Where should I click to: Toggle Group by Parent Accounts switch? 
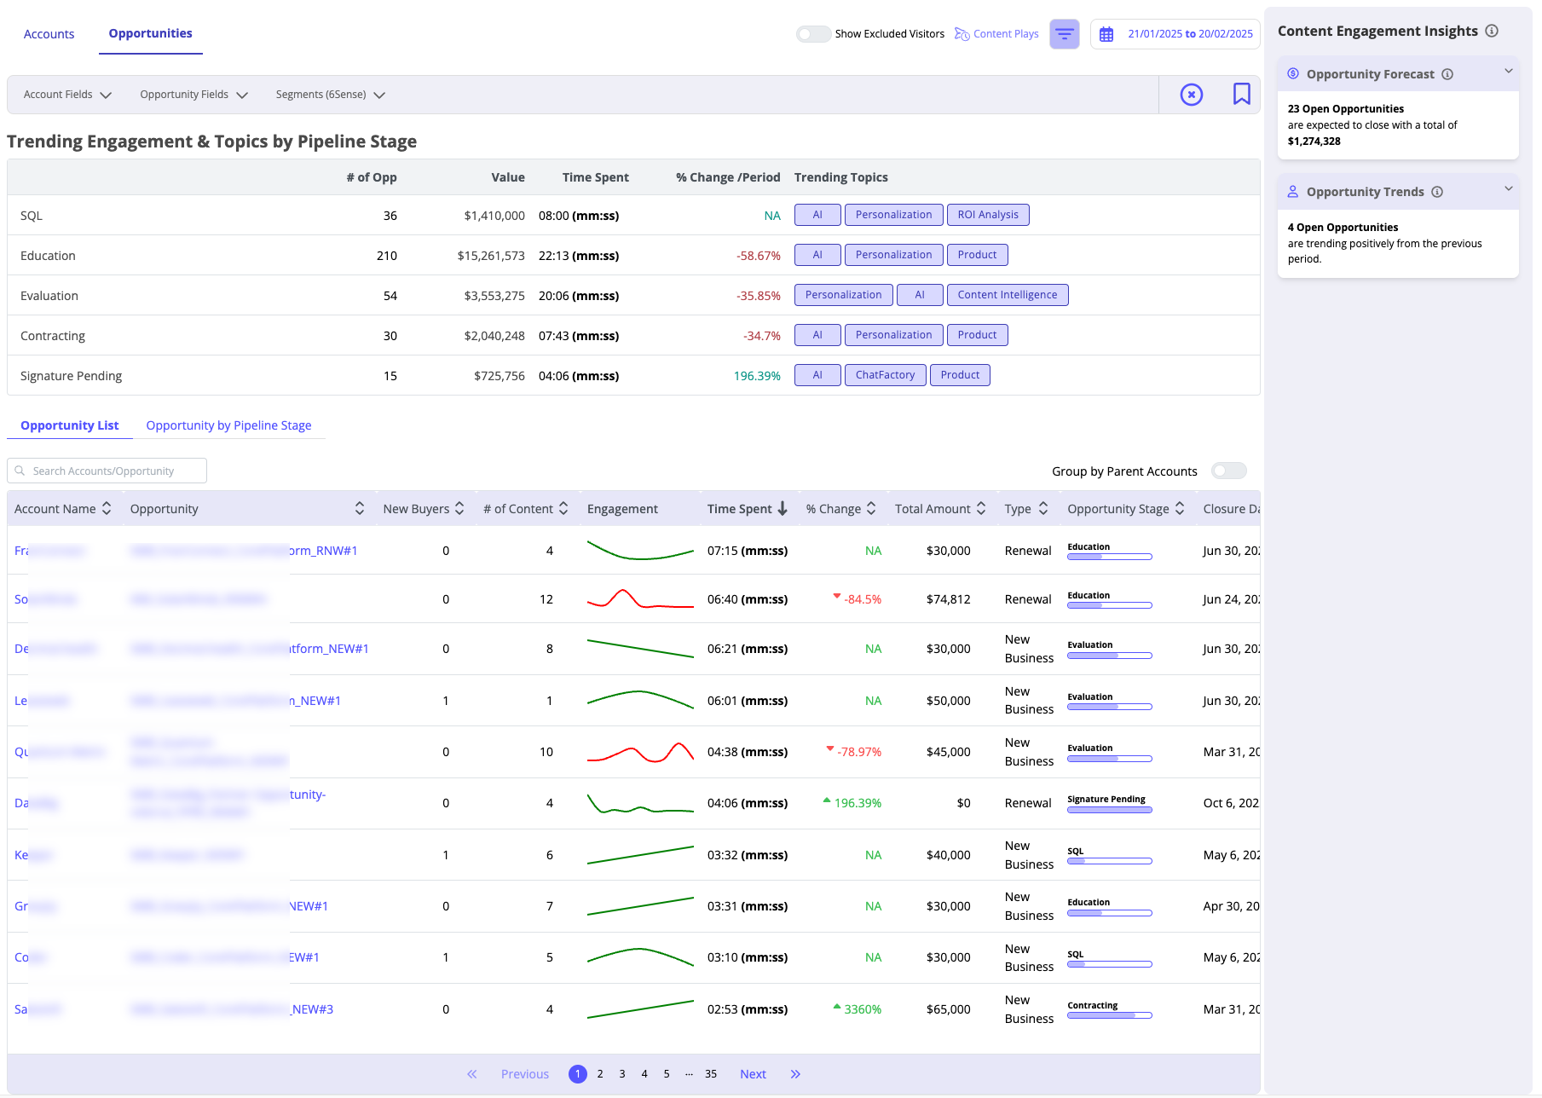(x=1228, y=471)
